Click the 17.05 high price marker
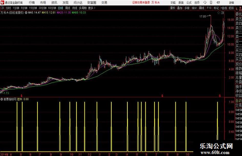The height and width of the screenshot is (156, 242). (x=203, y=16)
